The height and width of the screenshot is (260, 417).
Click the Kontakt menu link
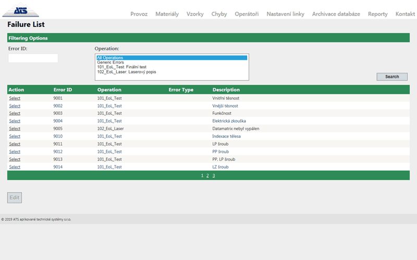tap(405, 14)
